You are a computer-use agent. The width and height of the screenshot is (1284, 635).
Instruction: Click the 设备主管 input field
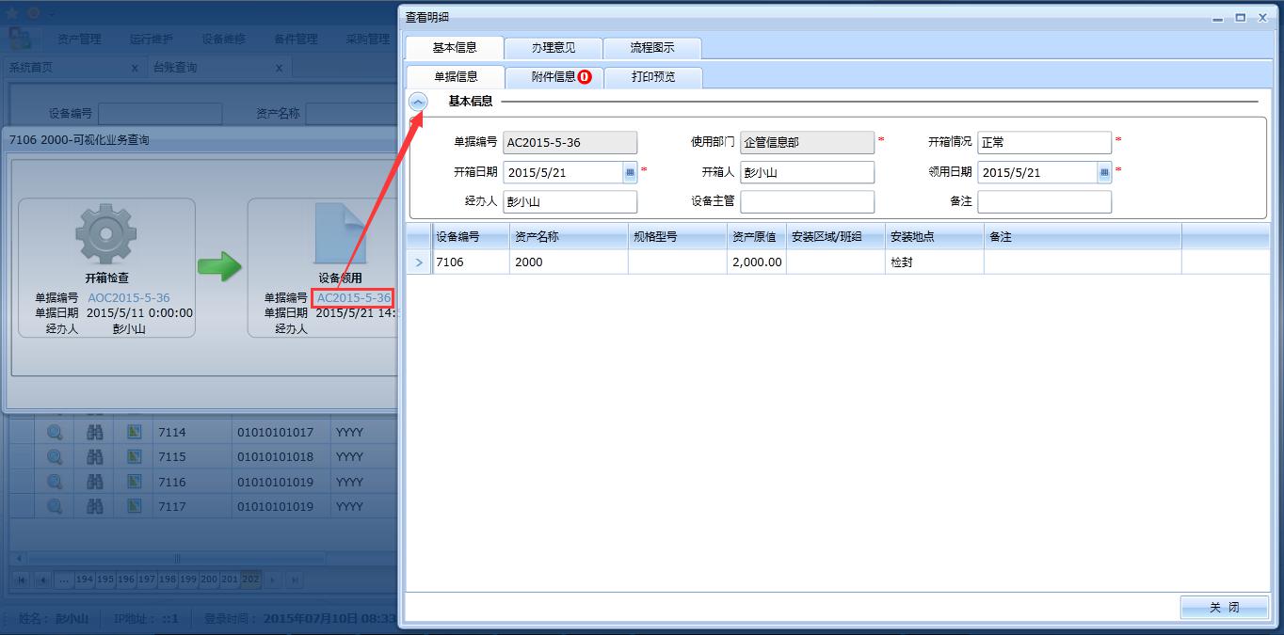click(x=807, y=202)
